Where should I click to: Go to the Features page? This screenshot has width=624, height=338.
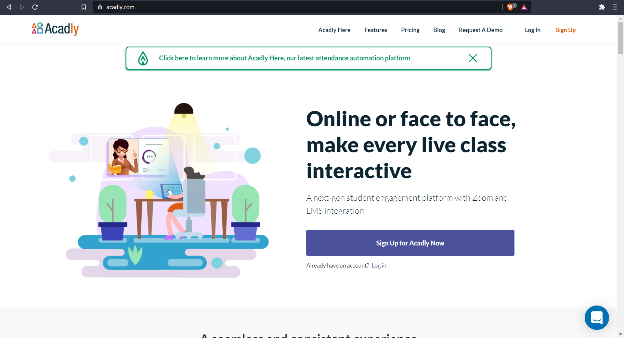[376, 30]
